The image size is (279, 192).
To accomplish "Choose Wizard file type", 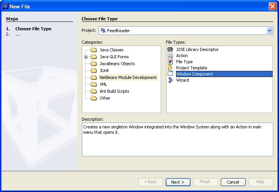I will pyautogui.click(x=183, y=80).
